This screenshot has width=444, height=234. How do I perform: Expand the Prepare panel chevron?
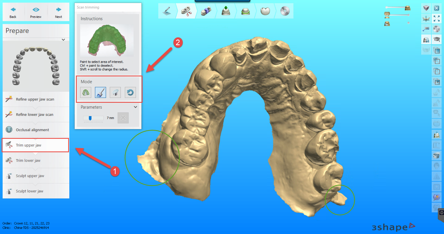point(63,40)
